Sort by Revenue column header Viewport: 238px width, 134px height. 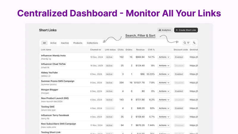pos(140,50)
